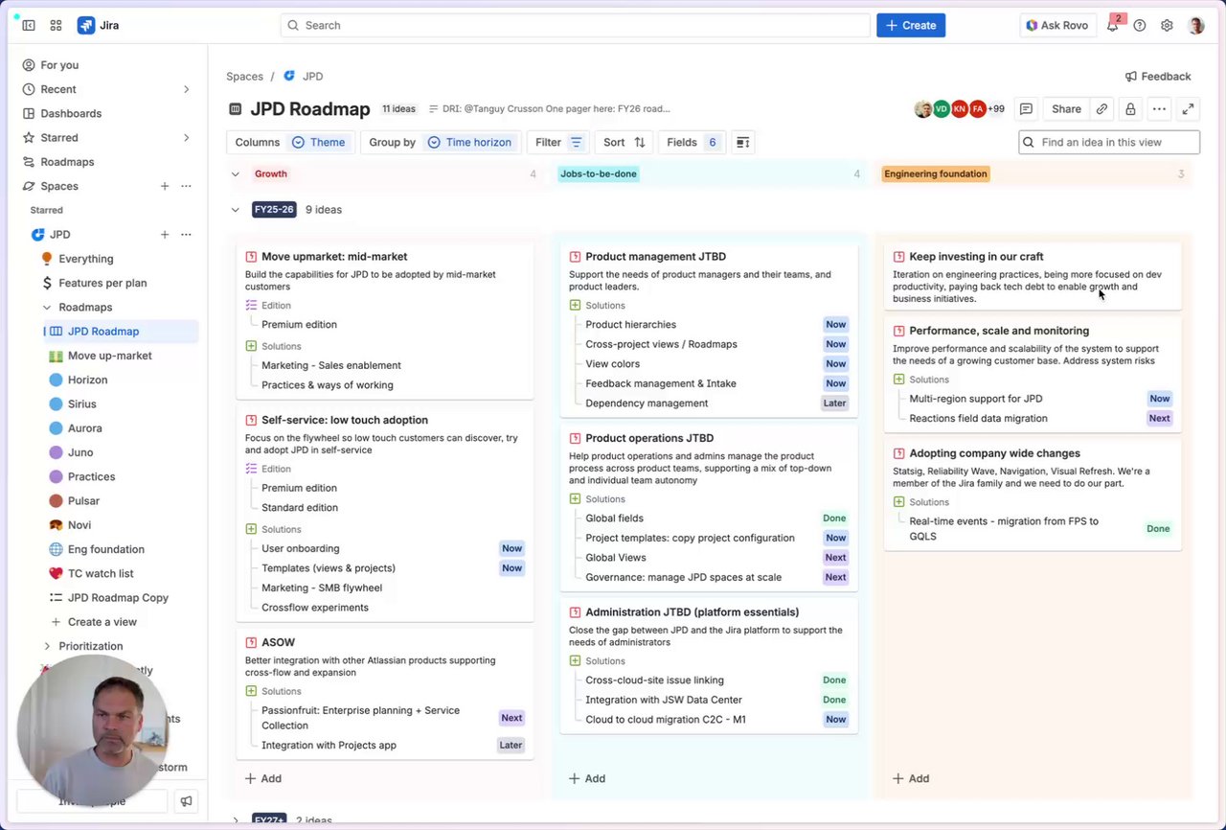Collapse Solutions under Product management JTBD
This screenshot has width=1226, height=830.
pyautogui.click(x=575, y=306)
